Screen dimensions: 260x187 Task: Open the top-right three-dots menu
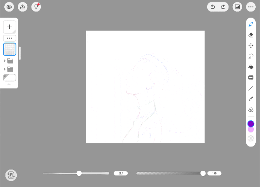coord(251,7)
